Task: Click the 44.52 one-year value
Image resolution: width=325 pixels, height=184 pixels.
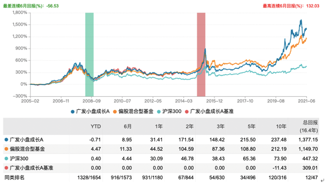Action: [x=157, y=149]
